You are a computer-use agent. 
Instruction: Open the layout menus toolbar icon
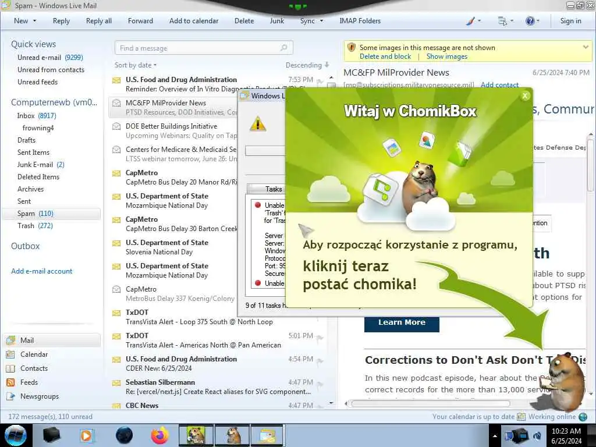click(502, 21)
